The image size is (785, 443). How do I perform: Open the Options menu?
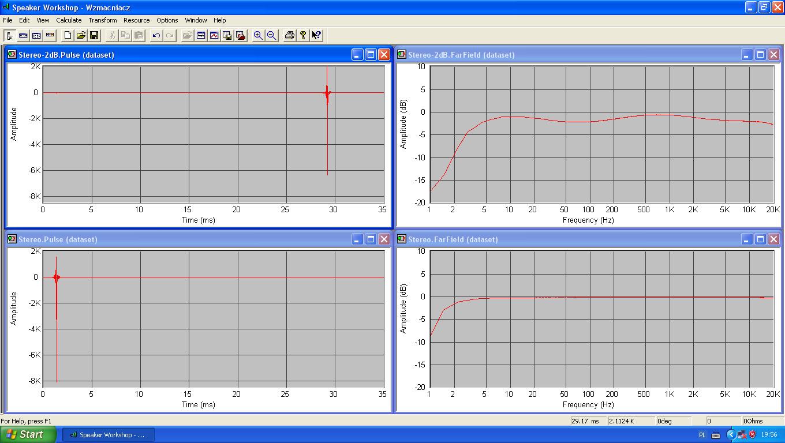(x=167, y=20)
